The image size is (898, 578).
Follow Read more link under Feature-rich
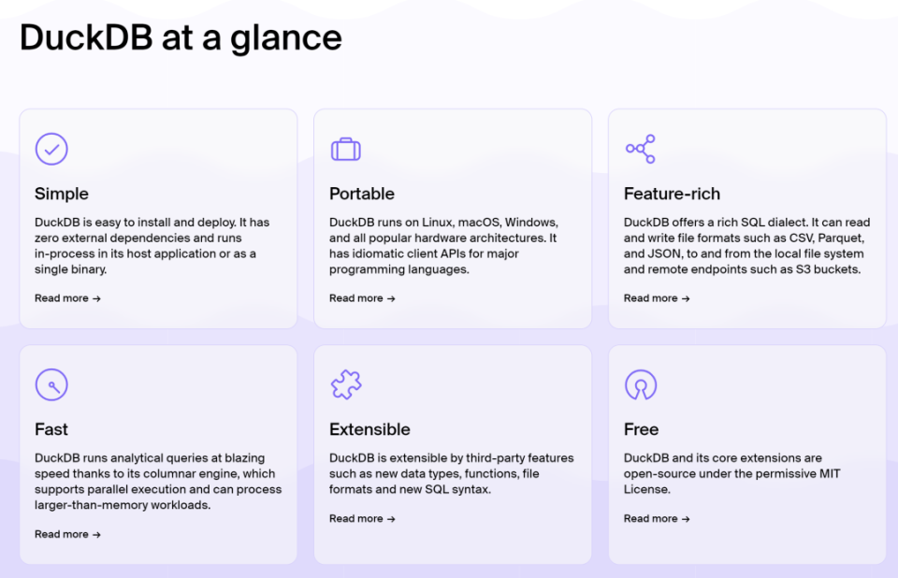(657, 298)
